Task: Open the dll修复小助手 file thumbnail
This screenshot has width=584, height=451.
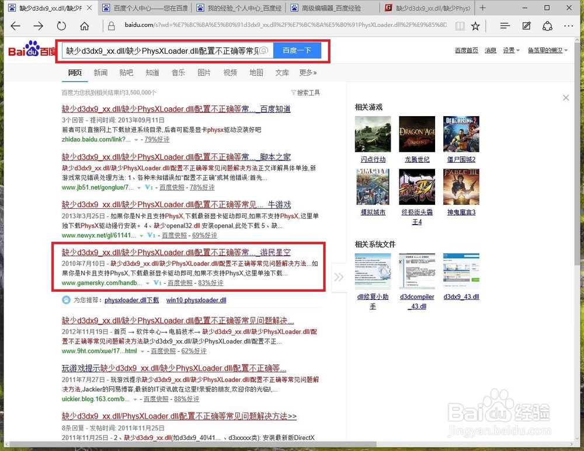Action: [x=373, y=271]
